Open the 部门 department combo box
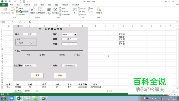 (75, 35)
